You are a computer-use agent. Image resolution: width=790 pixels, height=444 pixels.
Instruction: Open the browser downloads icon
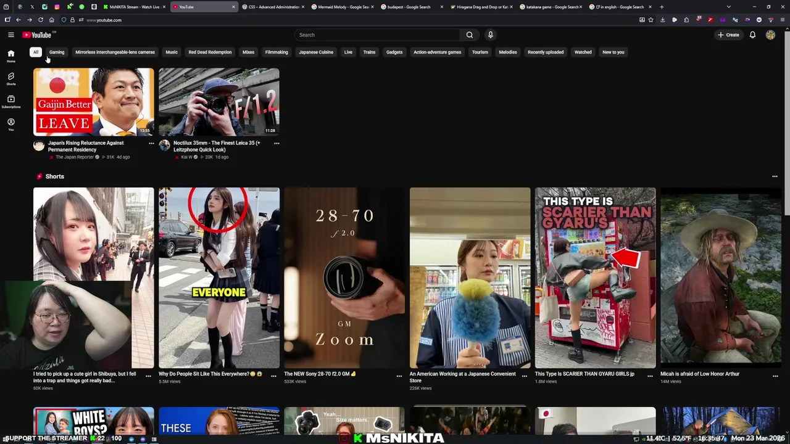point(662,20)
